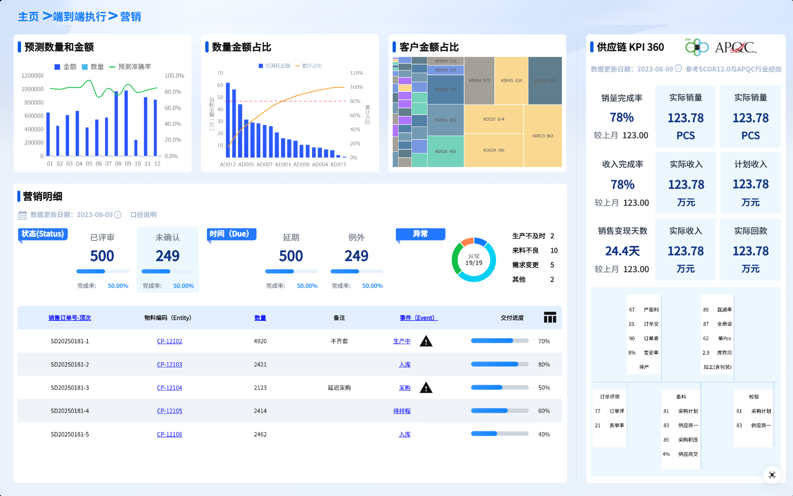Open 端到端执行 breadcrumb item
793x496 pixels.
click(x=79, y=17)
